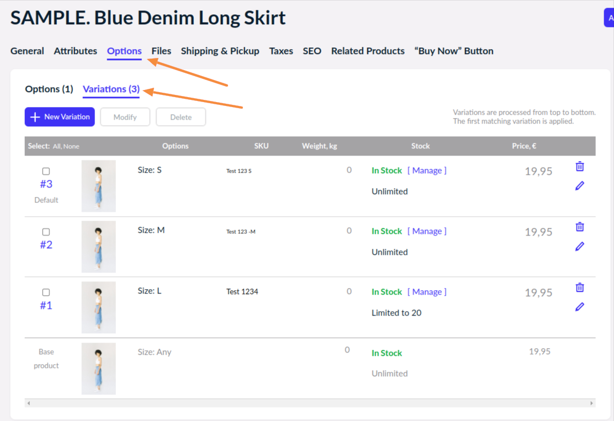The height and width of the screenshot is (421, 614).
Task: Open the #1 variation link
Action: [46, 305]
